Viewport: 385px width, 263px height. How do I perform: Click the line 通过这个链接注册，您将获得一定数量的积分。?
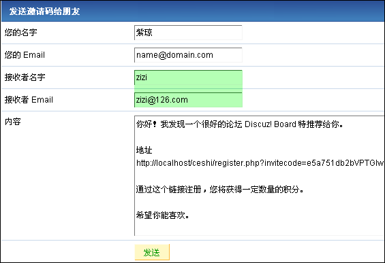pos(220,190)
